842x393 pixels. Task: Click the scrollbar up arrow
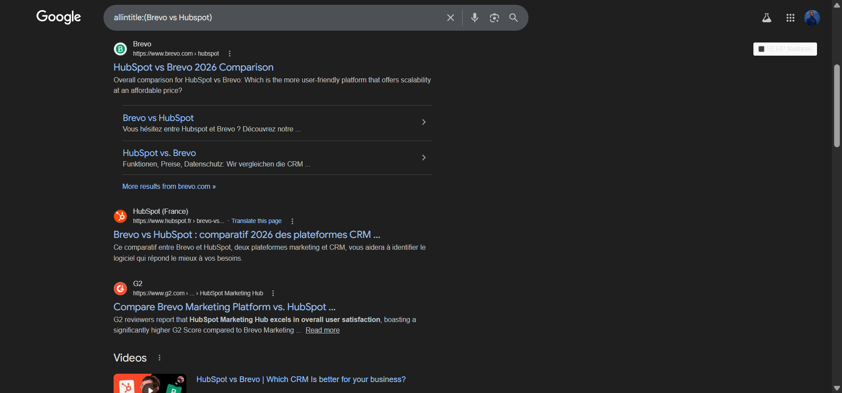pyautogui.click(x=837, y=5)
